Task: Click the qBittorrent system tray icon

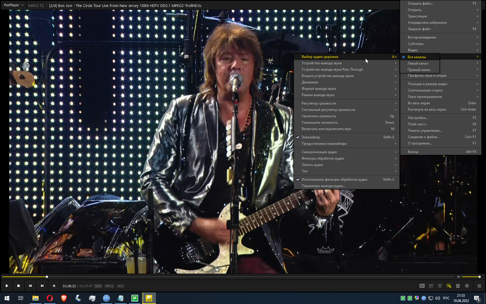Action: (424, 298)
